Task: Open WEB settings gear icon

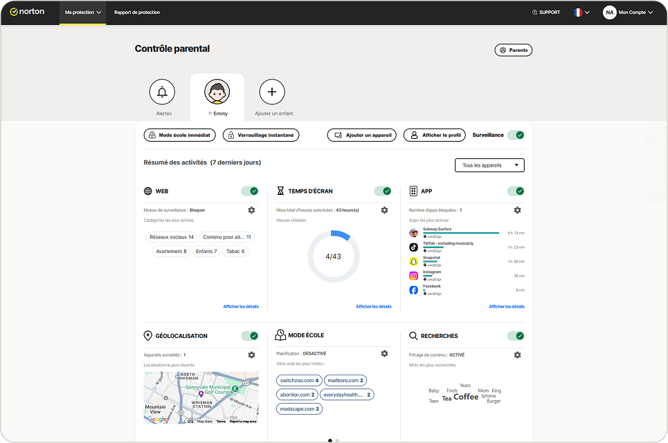Action: [251, 210]
